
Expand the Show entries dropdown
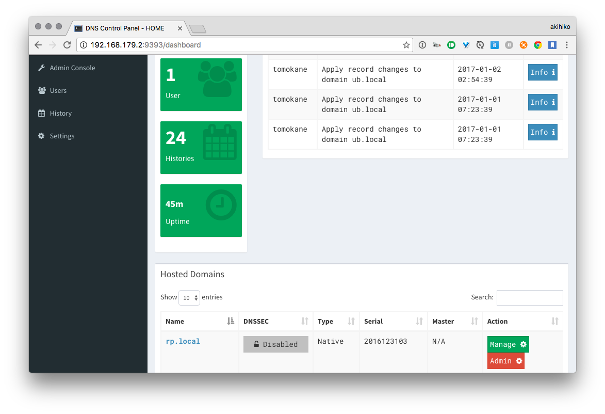[189, 297]
